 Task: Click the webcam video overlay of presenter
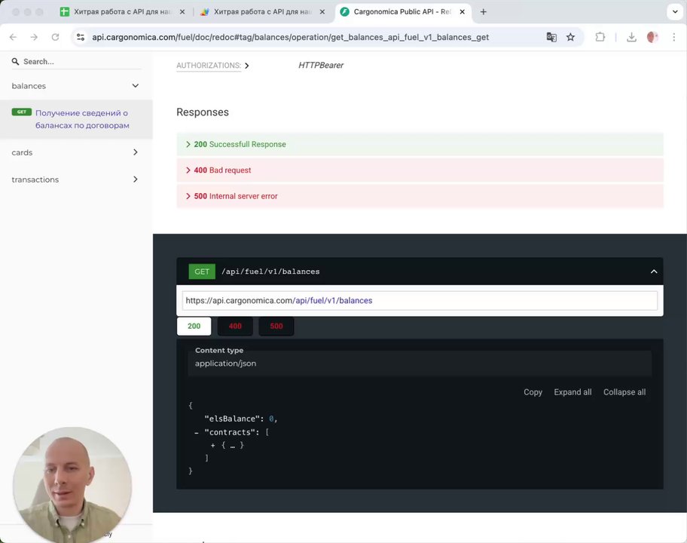pyautogui.click(x=72, y=485)
